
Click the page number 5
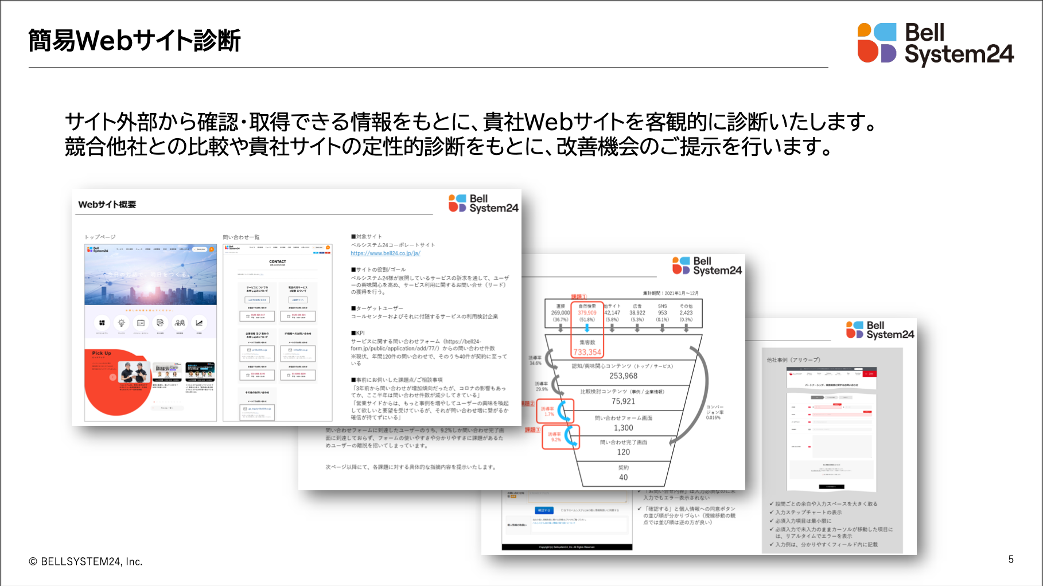[1011, 560]
